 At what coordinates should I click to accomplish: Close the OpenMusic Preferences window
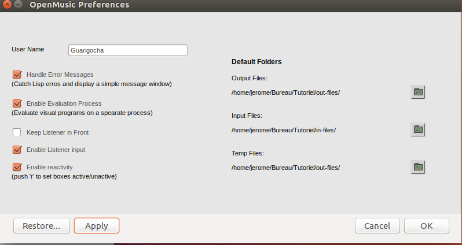click(7, 5)
